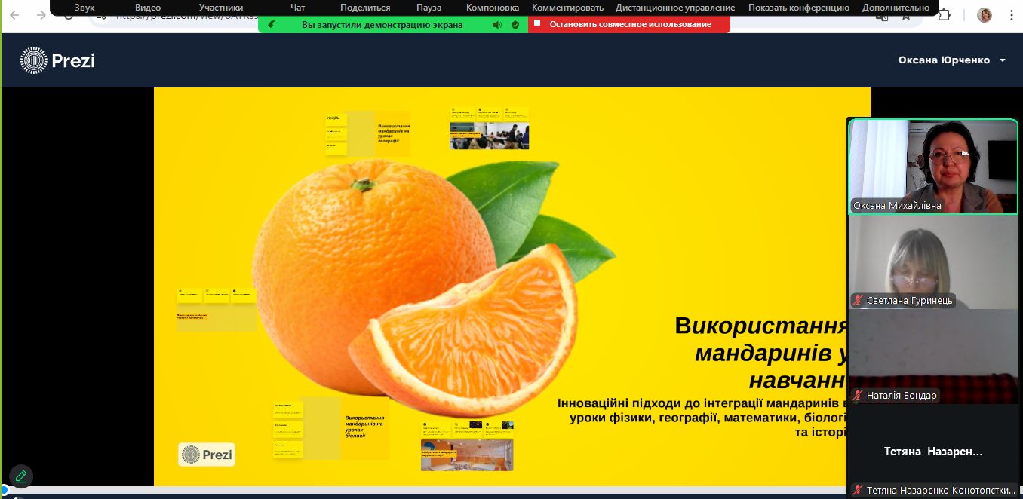Image resolution: width=1023 pixels, height=499 pixels.
Task: Toggle the Видео camera control
Action: [148, 8]
